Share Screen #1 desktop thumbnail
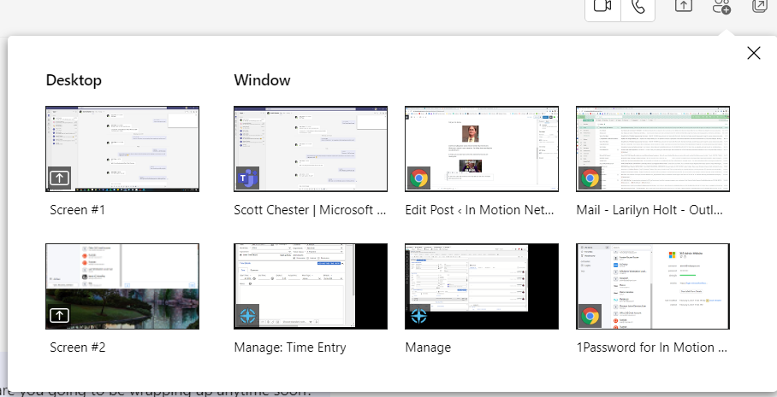777x397 pixels. pyautogui.click(x=122, y=149)
